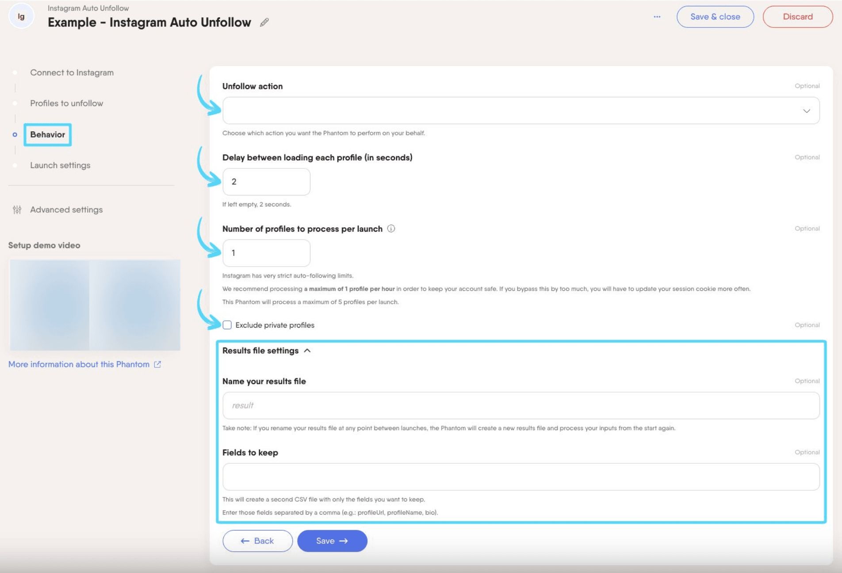Click the delay between loading profiles field
This screenshot has height=573, width=842.
pos(266,182)
